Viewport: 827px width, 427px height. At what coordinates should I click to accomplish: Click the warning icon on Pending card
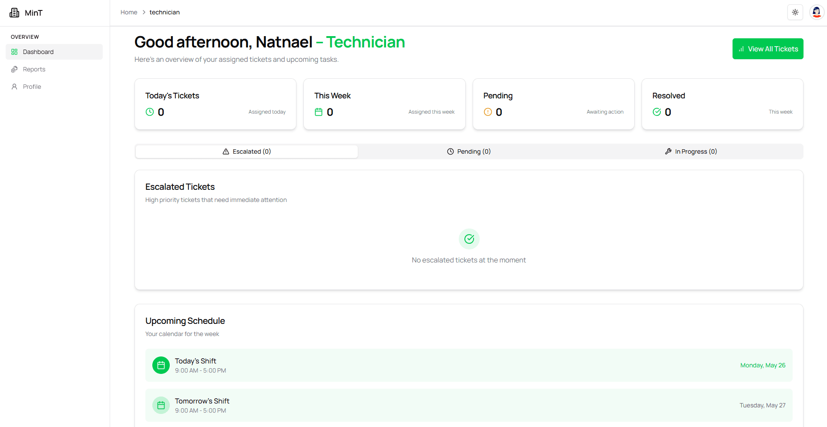pyautogui.click(x=488, y=112)
